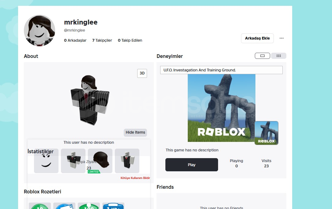This screenshot has height=209, width=332.
Task: Start the game with the Play button
Action: coord(192,165)
